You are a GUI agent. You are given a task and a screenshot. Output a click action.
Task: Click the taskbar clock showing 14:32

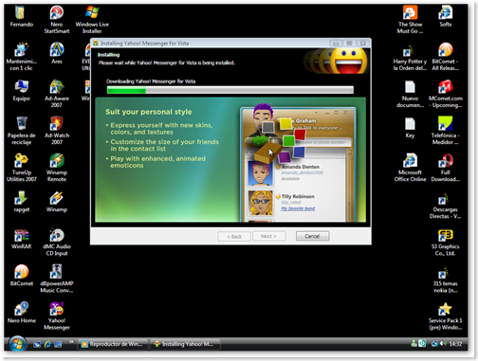[x=455, y=344]
